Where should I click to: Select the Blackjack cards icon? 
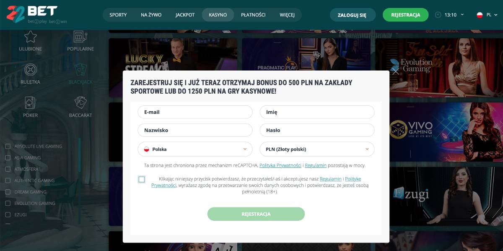click(x=80, y=70)
